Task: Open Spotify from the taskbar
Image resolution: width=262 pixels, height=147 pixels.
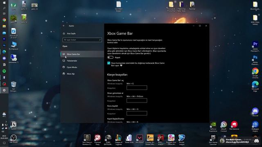Action: coord(4,71)
